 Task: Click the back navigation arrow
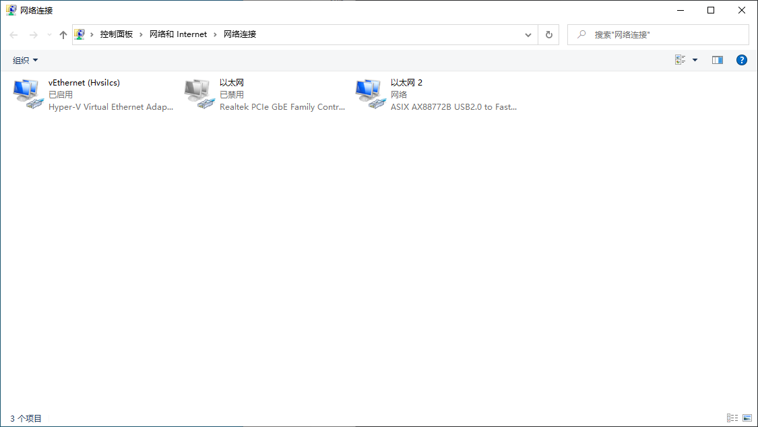[13, 34]
